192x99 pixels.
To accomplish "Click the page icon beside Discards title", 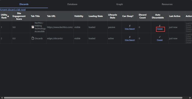I will (x=33, y=38).
